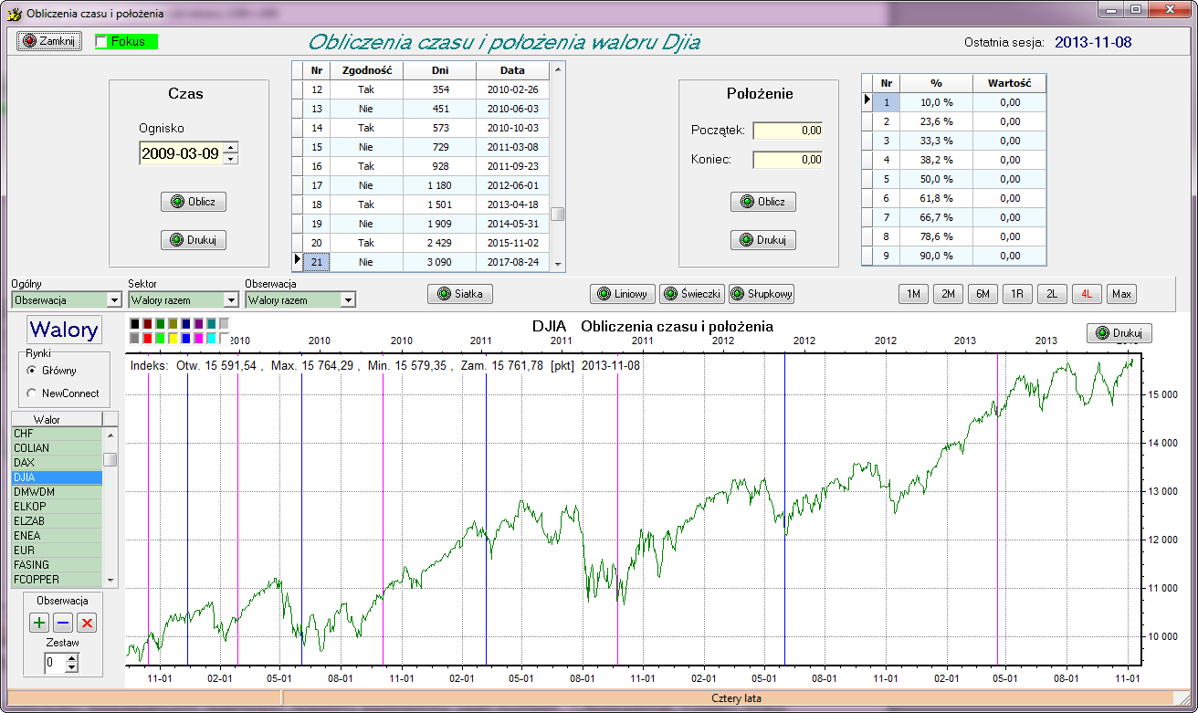This screenshot has height=713, width=1198.
Task: Click Oblicz in the Czas panel
Action: [194, 202]
